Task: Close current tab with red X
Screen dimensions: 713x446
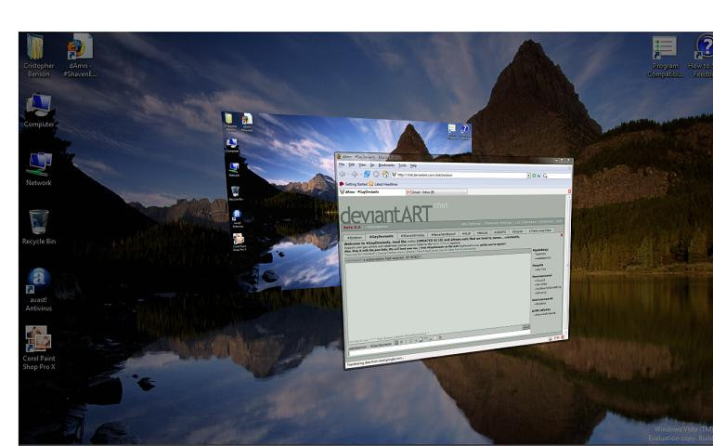Action: coord(569,191)
